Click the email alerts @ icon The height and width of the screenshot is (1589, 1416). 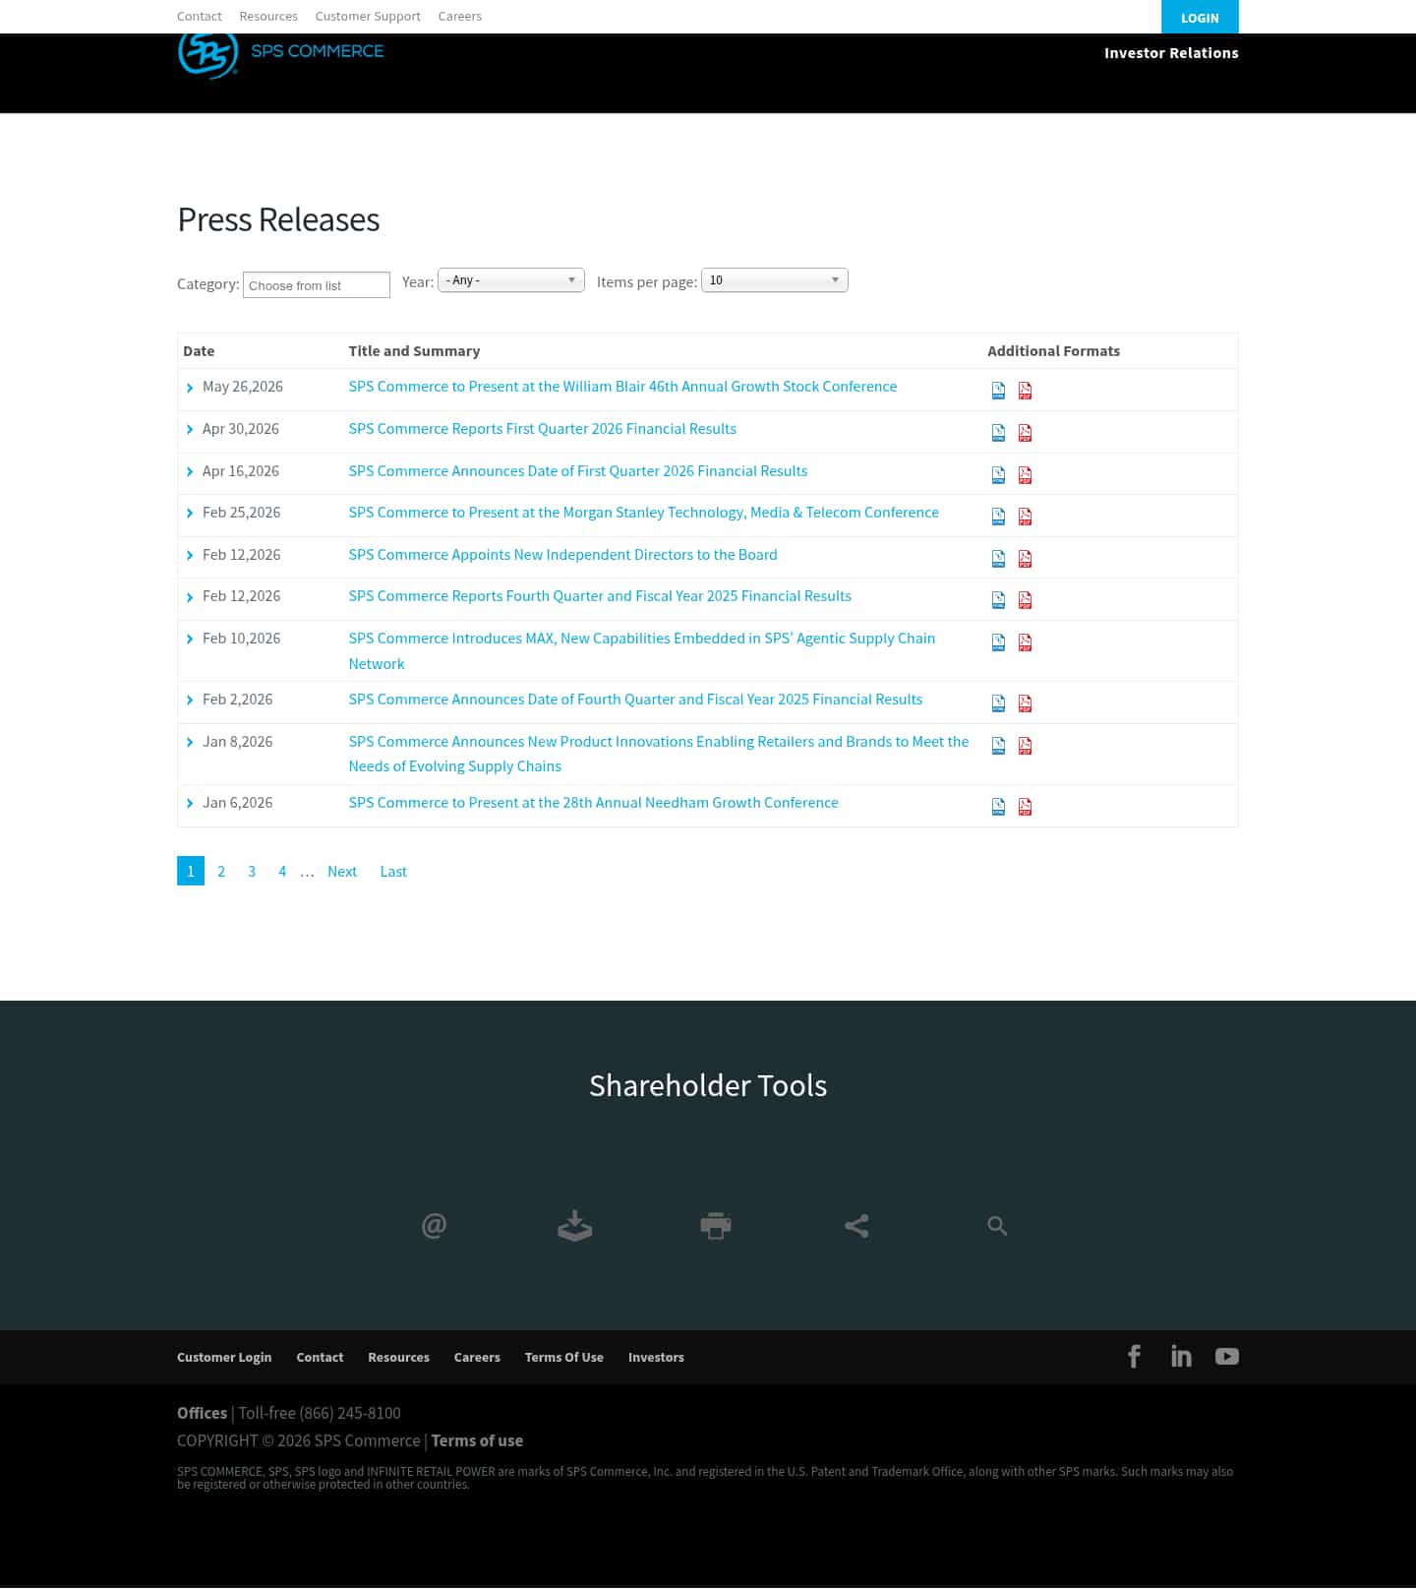[x=434, y=1226]
